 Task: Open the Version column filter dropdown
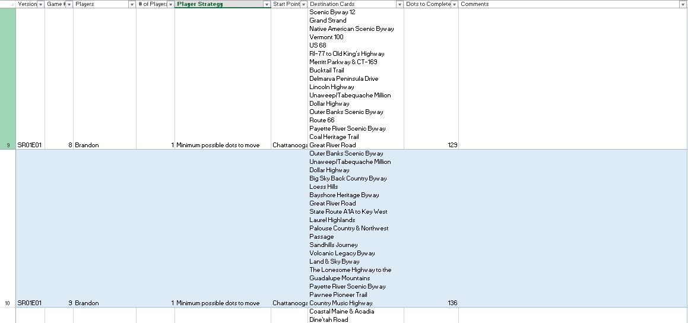40,4
